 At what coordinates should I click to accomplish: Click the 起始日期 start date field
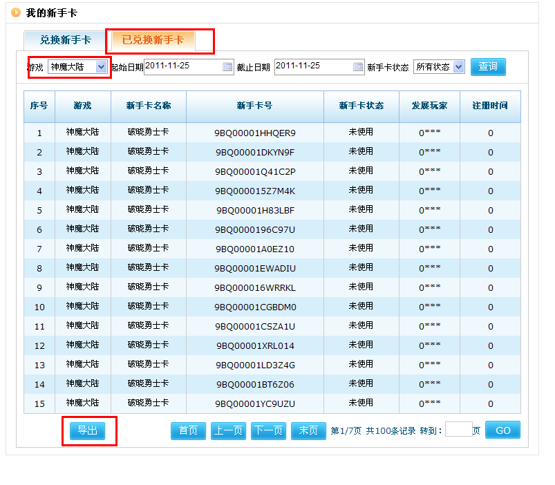coord(182,66)
